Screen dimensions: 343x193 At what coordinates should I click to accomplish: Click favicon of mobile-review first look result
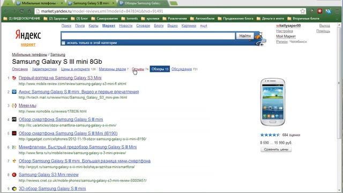pyautogui.click(x=14, y=78)
